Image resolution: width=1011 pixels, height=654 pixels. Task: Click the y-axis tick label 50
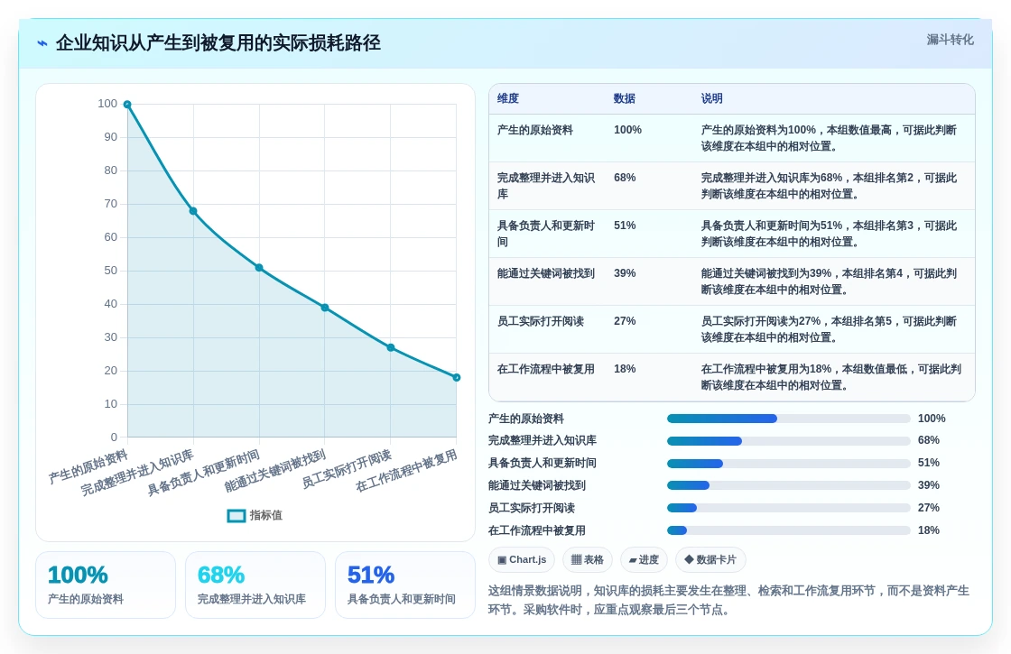pos(111,271)
